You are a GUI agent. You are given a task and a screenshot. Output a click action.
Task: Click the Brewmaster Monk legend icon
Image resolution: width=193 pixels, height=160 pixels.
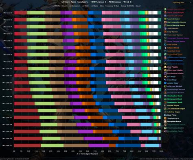click(165, 102)
